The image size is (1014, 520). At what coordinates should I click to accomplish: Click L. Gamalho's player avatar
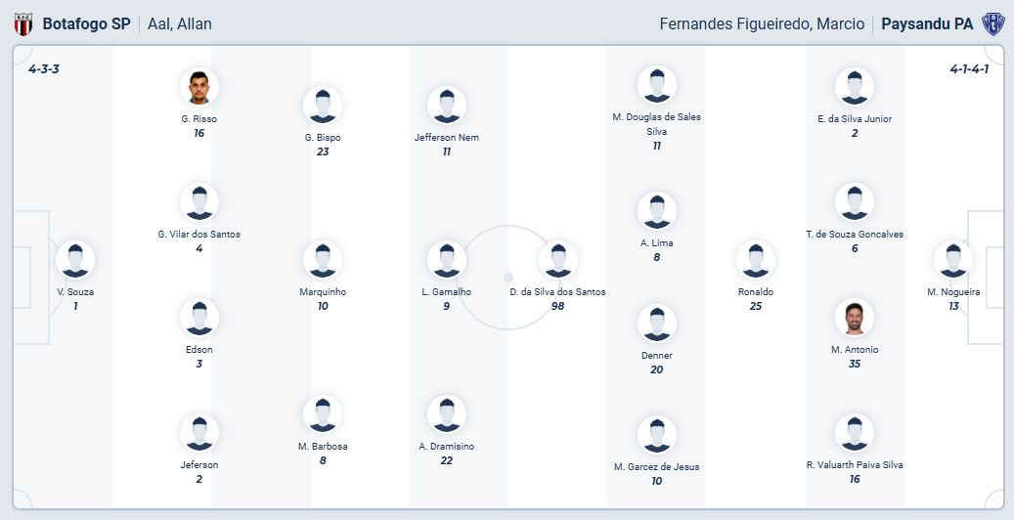pos(446,260)
